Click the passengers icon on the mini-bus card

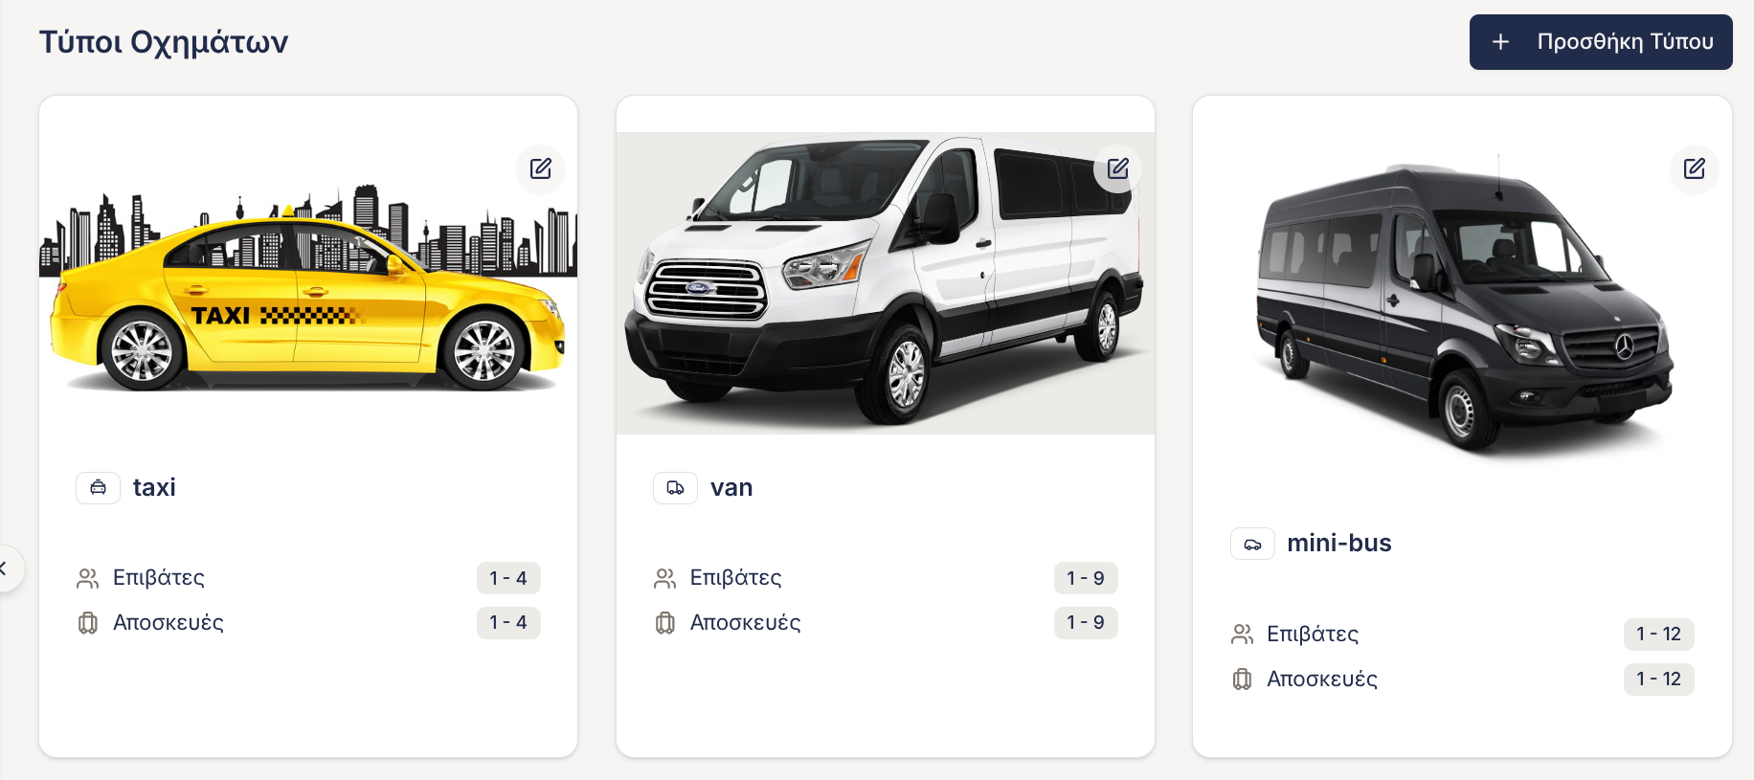1242,635
